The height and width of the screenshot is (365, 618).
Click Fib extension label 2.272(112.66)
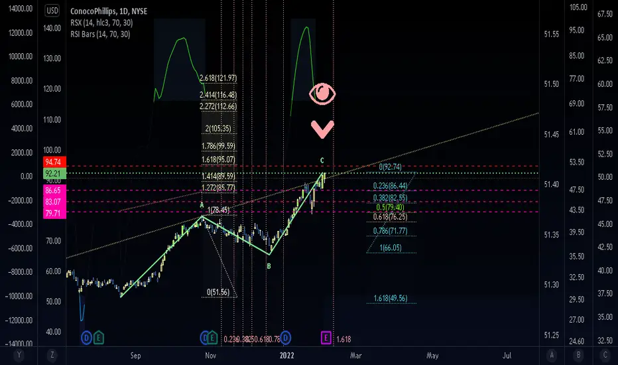(218, 106)
